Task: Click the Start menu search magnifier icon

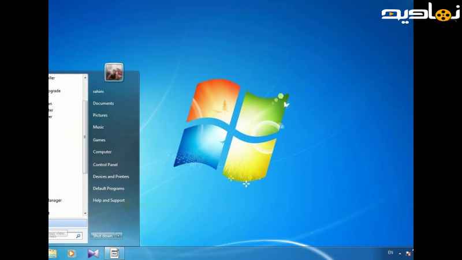Action: [78, 236]
